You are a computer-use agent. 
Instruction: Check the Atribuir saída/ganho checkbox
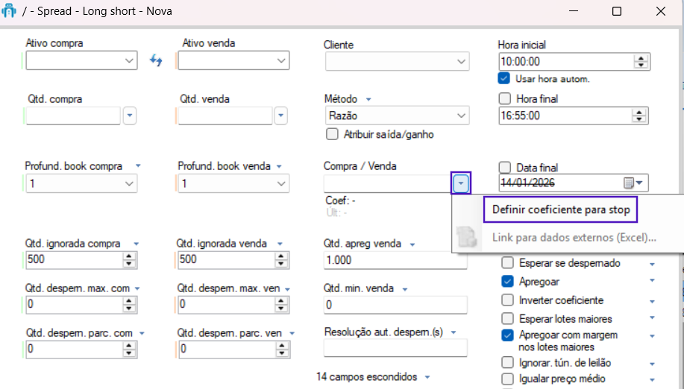pos(333,135)
